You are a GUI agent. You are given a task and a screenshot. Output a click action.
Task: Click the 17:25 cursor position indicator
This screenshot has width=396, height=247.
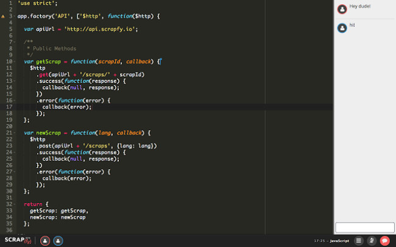point(319,242)
